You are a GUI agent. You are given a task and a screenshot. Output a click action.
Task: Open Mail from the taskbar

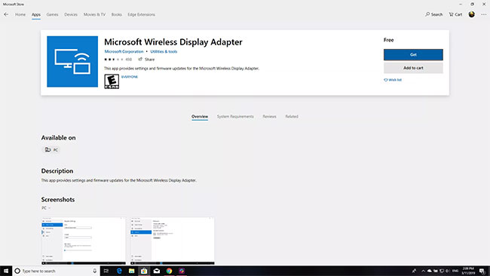pyautogui.click(x=157, y=271)
